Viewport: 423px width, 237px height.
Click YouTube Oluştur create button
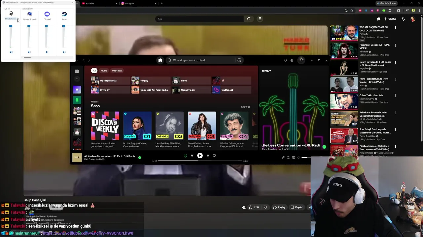click(x=391, y=19)
